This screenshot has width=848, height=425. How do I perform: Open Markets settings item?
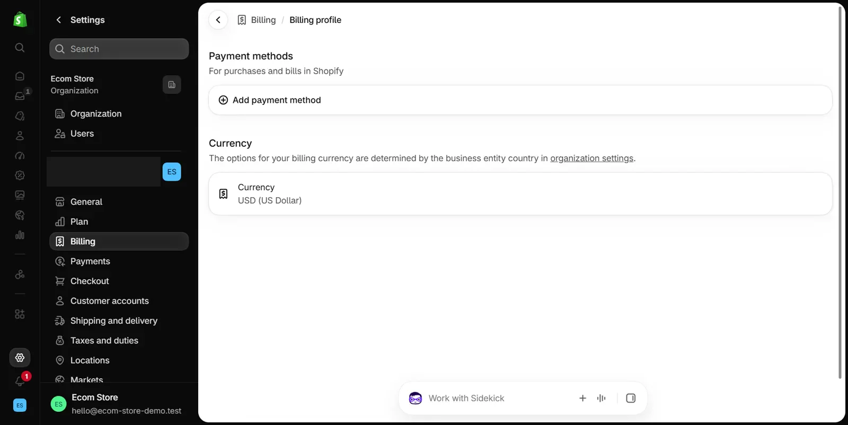119,379
